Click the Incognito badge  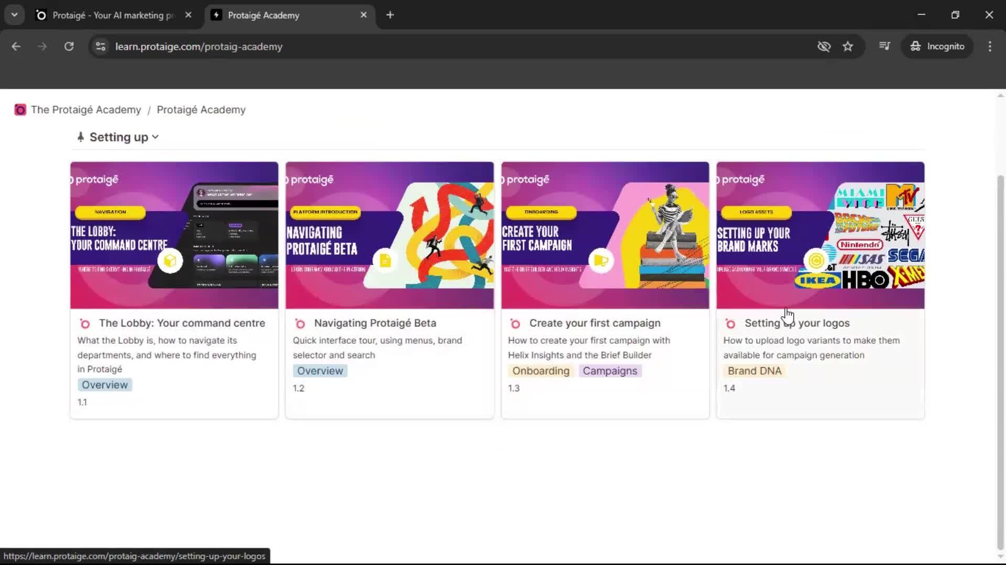point(938,46)
